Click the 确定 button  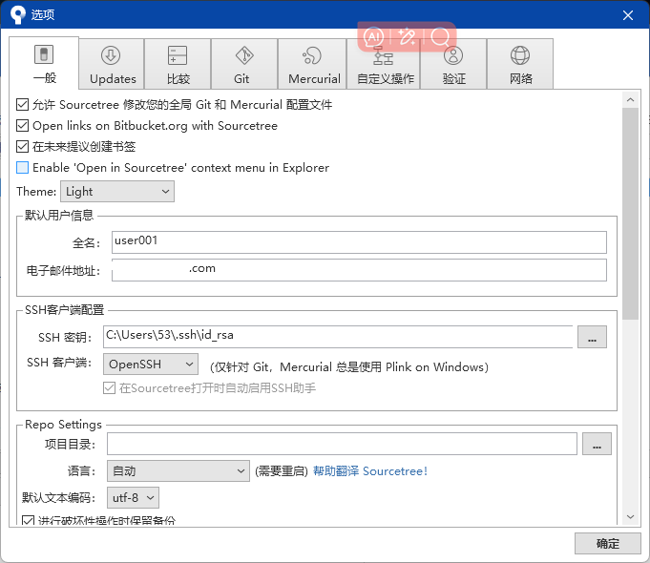coord(608,544)
